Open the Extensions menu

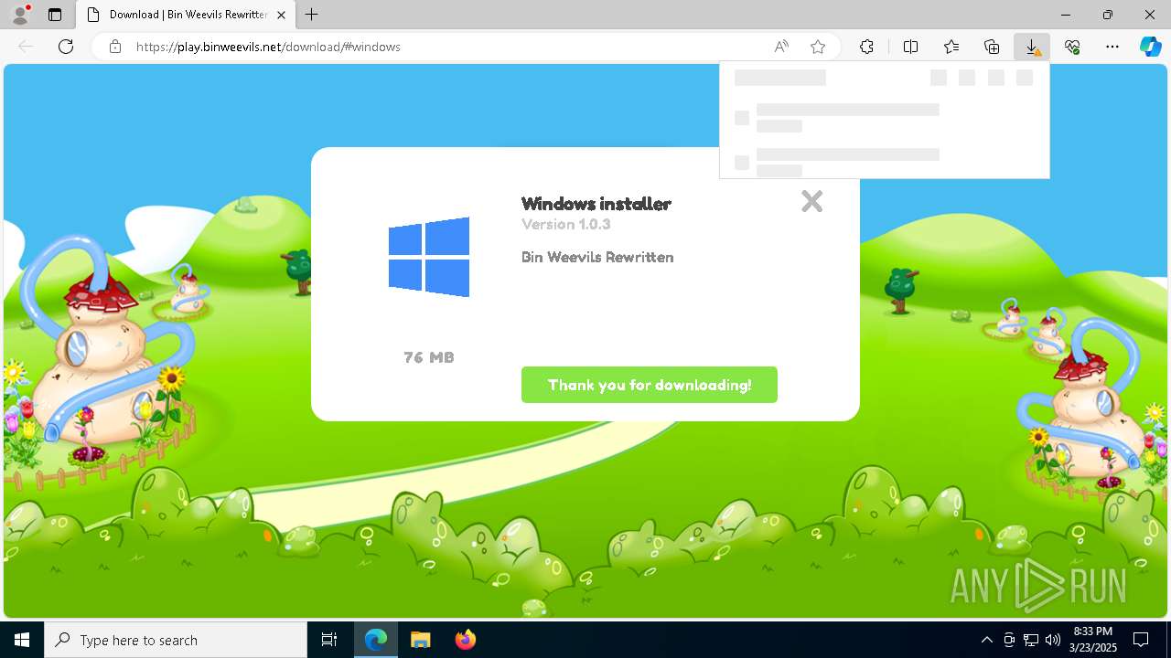tap(866, 47)
